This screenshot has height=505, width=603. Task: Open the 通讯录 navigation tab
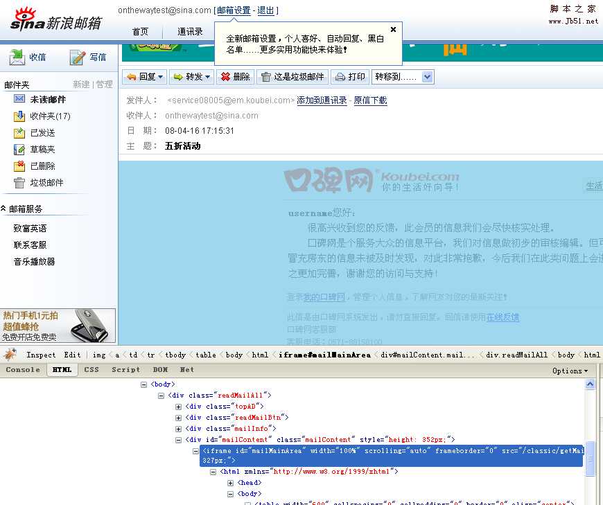click(x=190, y=31)
